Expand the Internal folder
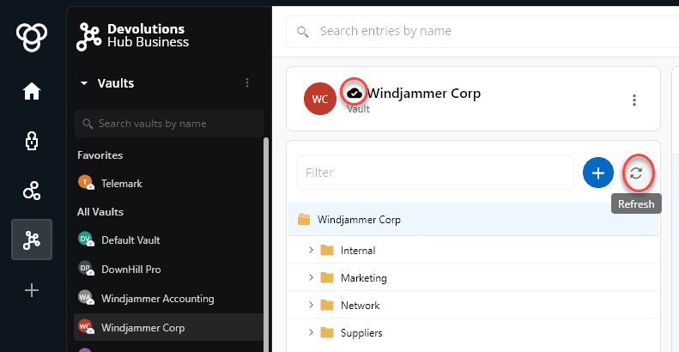Viewport: 679px width, 352px height. pyautogui.click(x=311, y=251)
